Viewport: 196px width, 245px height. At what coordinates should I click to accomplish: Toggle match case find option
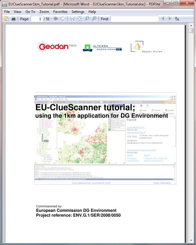[x=177, y=19]
